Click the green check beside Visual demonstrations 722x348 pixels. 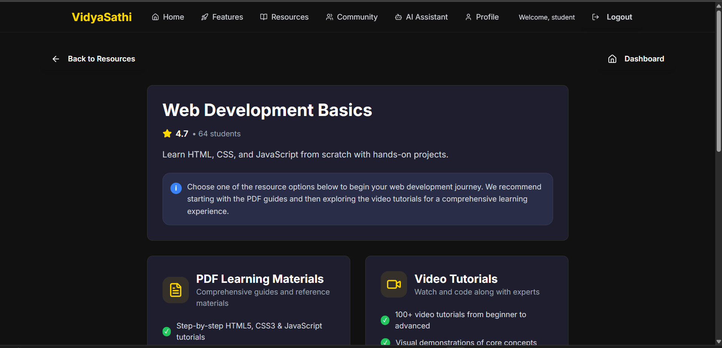pos(385,342)
